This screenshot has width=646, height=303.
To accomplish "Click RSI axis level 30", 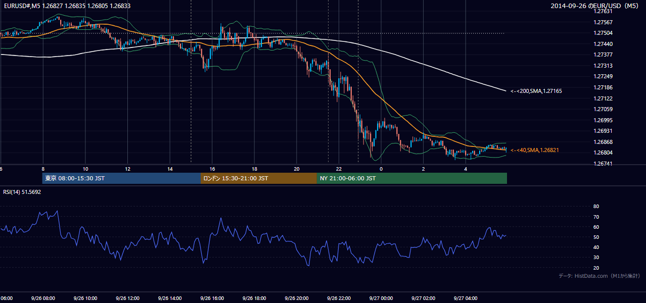I will coord(596,258).
